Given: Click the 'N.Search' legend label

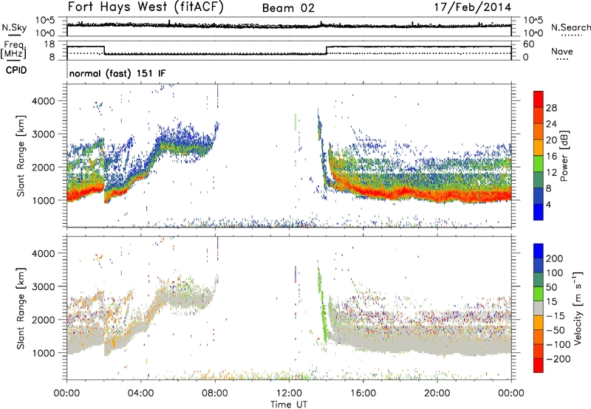Looking at the screenshot, I should click(570, 27).
